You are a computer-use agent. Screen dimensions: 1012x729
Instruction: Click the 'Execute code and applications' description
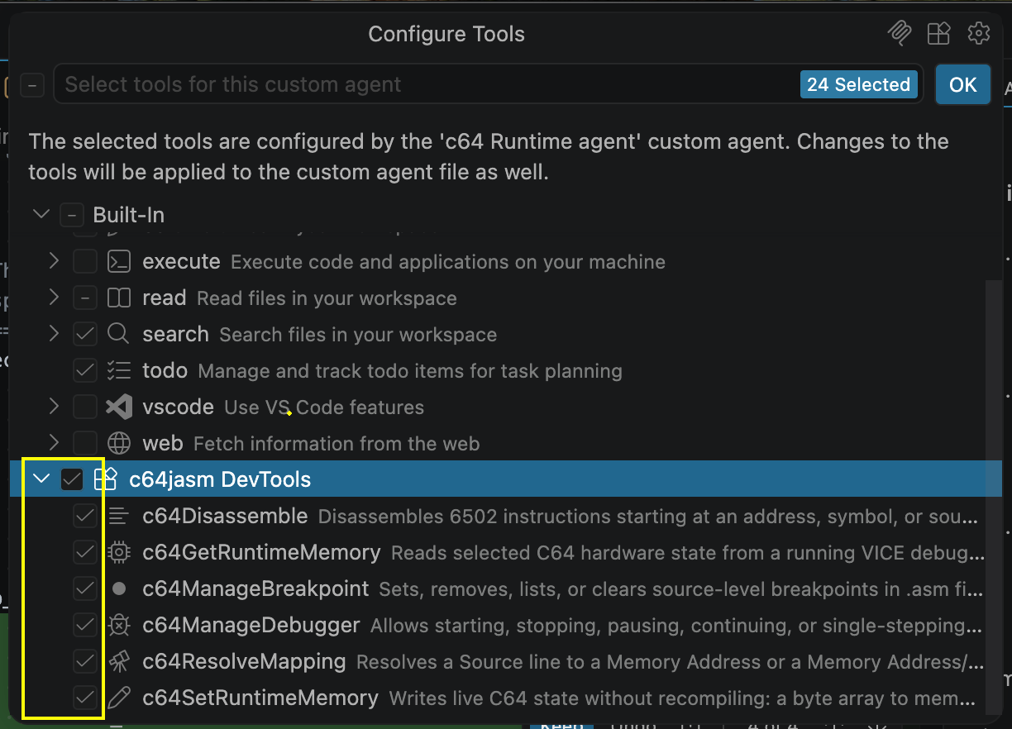(448, 262)
